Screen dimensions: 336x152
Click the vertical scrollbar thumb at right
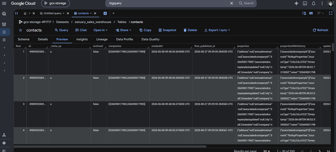click(333, 47)
